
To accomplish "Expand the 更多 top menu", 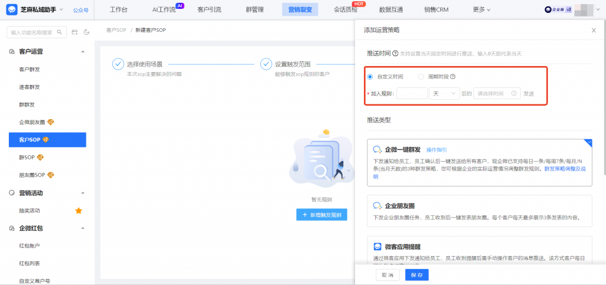I will pyautogui.click(x=482, y=9).
